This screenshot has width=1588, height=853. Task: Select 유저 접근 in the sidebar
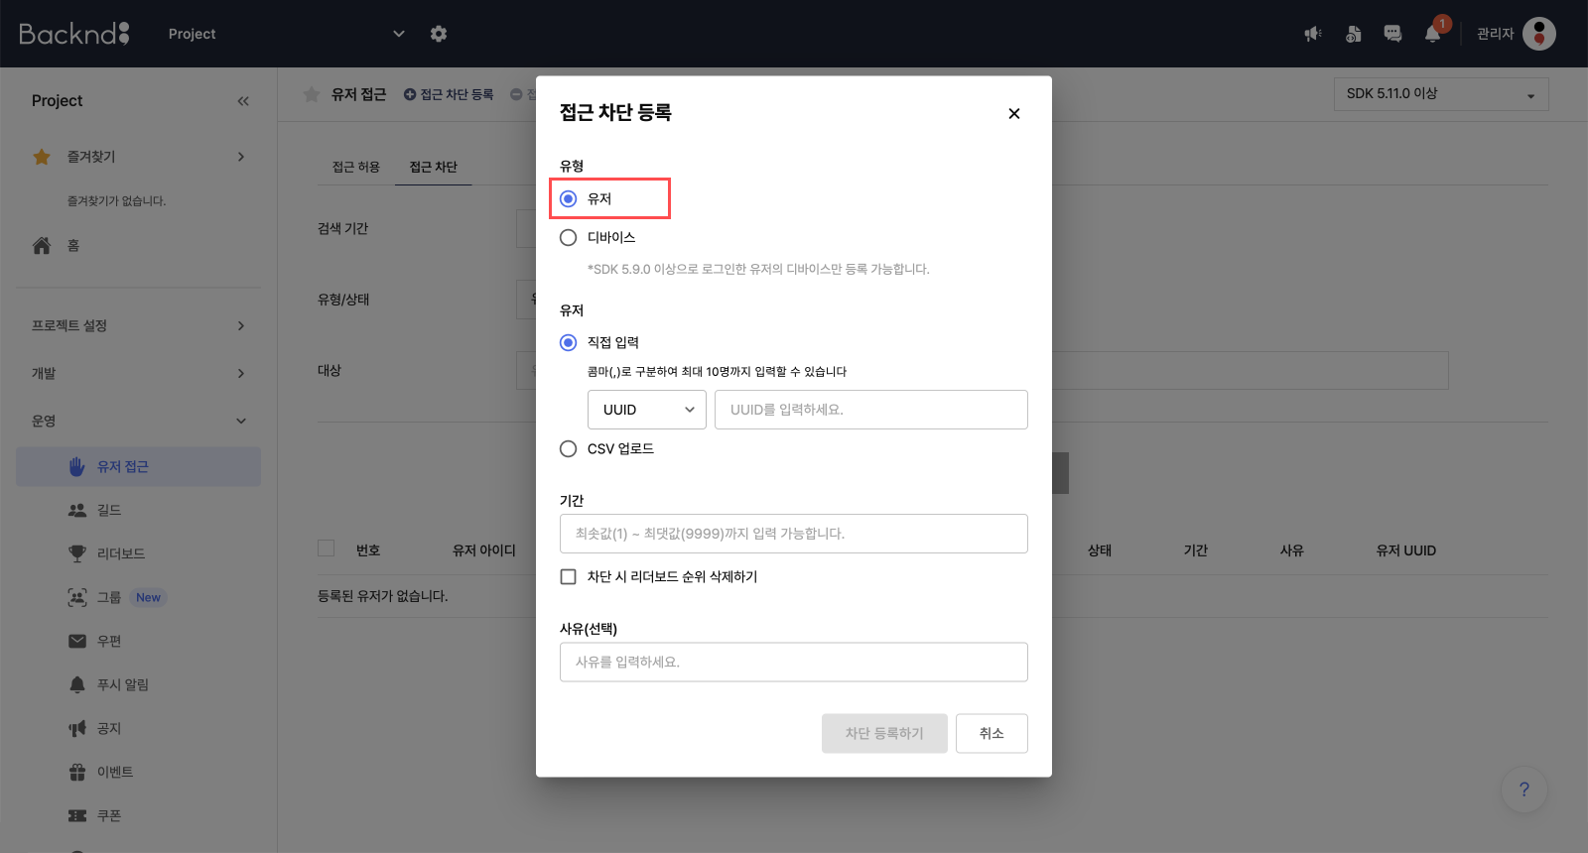pyautogui.click(x=139, y=466)
